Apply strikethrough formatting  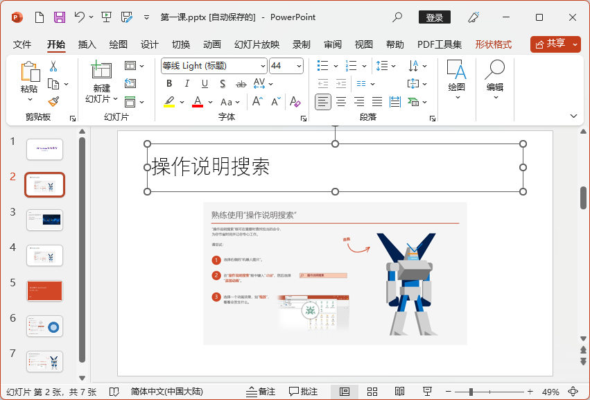coord(241,84)
